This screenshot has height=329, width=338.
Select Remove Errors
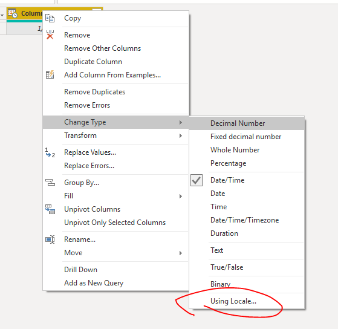[x=115, y=105]
